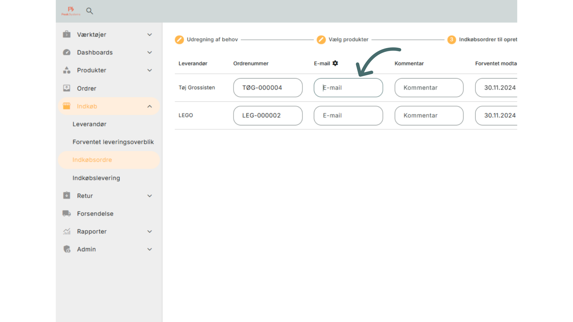Screen dimensions: 573x322
Task: Click the Retur clipboard icon
Action: pos(67,195)
